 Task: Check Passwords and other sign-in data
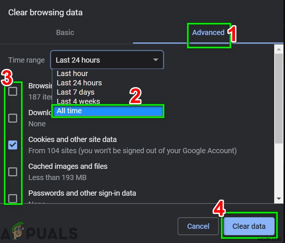[13, 198]
